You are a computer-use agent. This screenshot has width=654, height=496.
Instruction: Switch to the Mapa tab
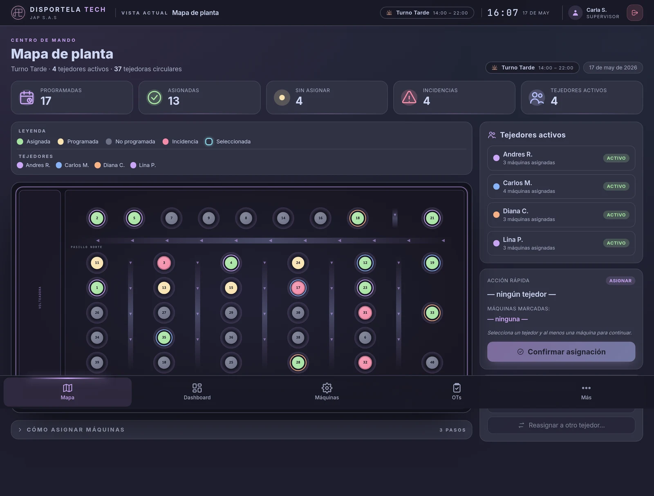pyautogui.click(x=67, y=392)
